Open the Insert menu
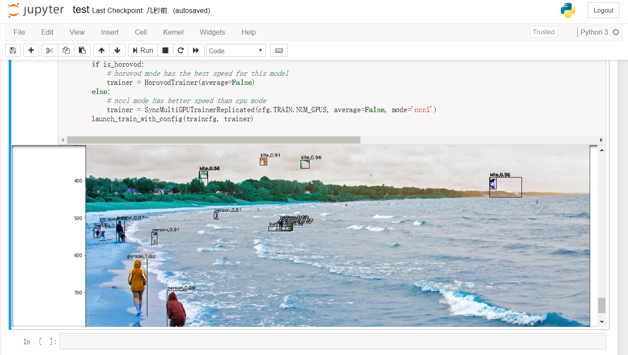628x355 pixels. click(110, 32)
